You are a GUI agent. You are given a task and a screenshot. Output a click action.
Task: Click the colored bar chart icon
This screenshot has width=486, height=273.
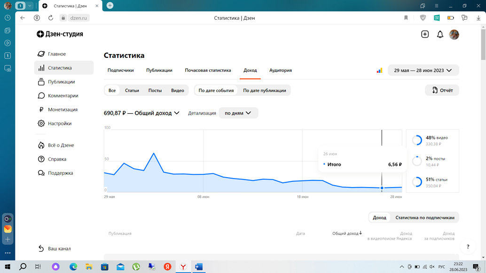point(379,70)
